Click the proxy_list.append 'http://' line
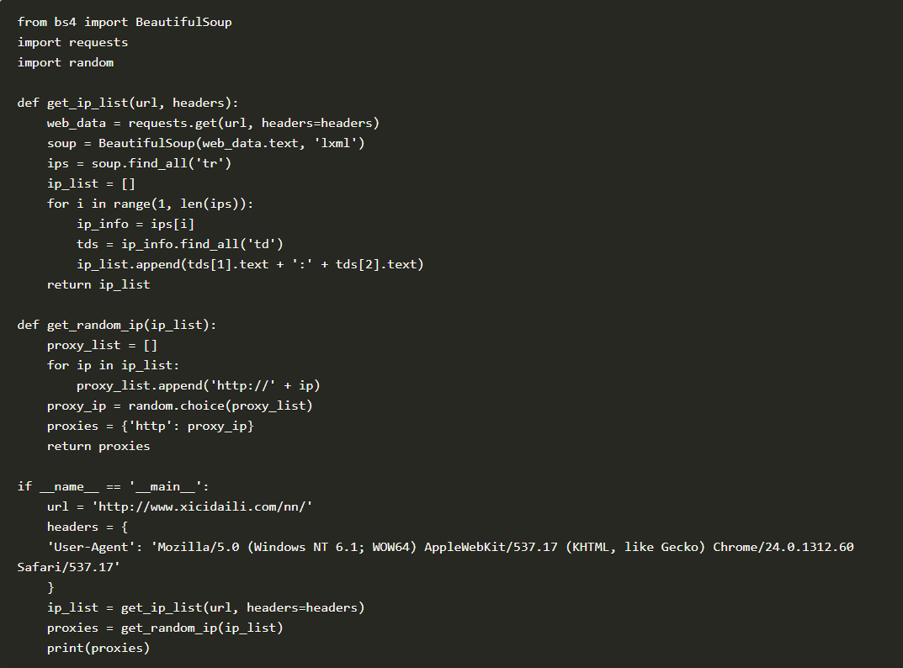This screenshot has height=668, width=903. pyautogui.click(x=198, y=385)
